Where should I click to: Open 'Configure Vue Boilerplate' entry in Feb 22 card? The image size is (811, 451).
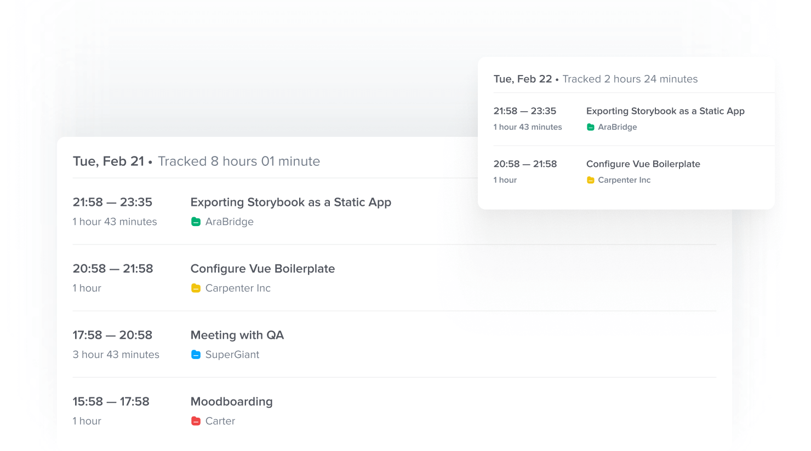coord(643,164)
